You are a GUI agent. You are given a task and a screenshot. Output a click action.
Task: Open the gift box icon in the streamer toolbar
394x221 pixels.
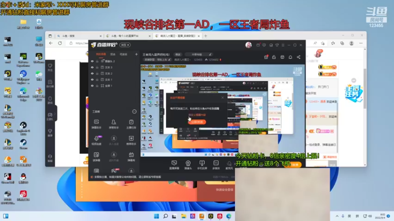(266, 57)
